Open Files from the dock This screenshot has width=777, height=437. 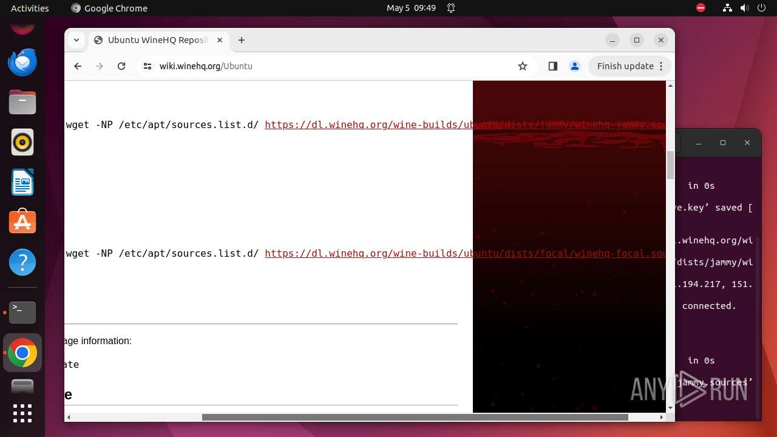click(x=22, y=102)
